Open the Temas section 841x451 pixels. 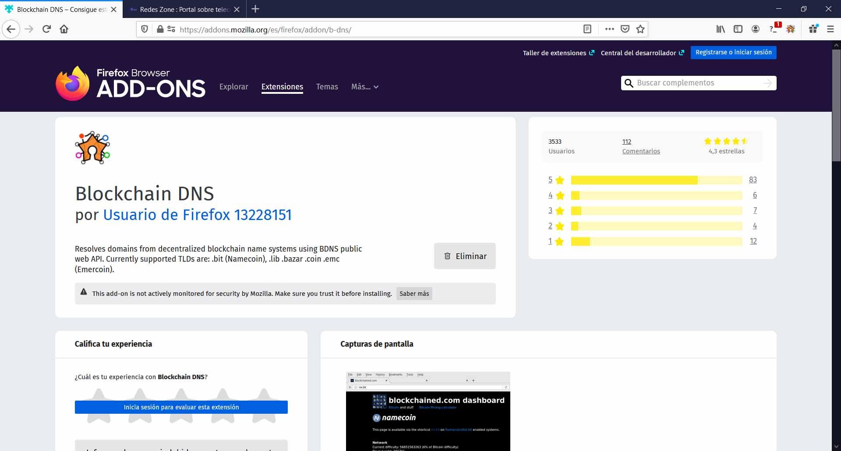327,87
